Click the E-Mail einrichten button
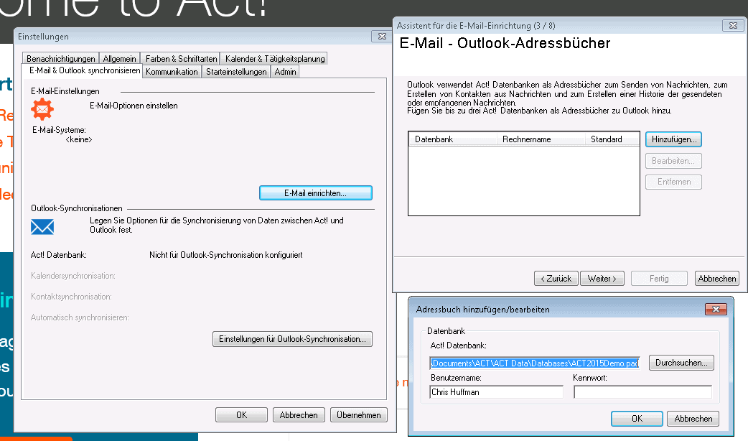Viewport: 748px width, 441px height. coord(315,193)
